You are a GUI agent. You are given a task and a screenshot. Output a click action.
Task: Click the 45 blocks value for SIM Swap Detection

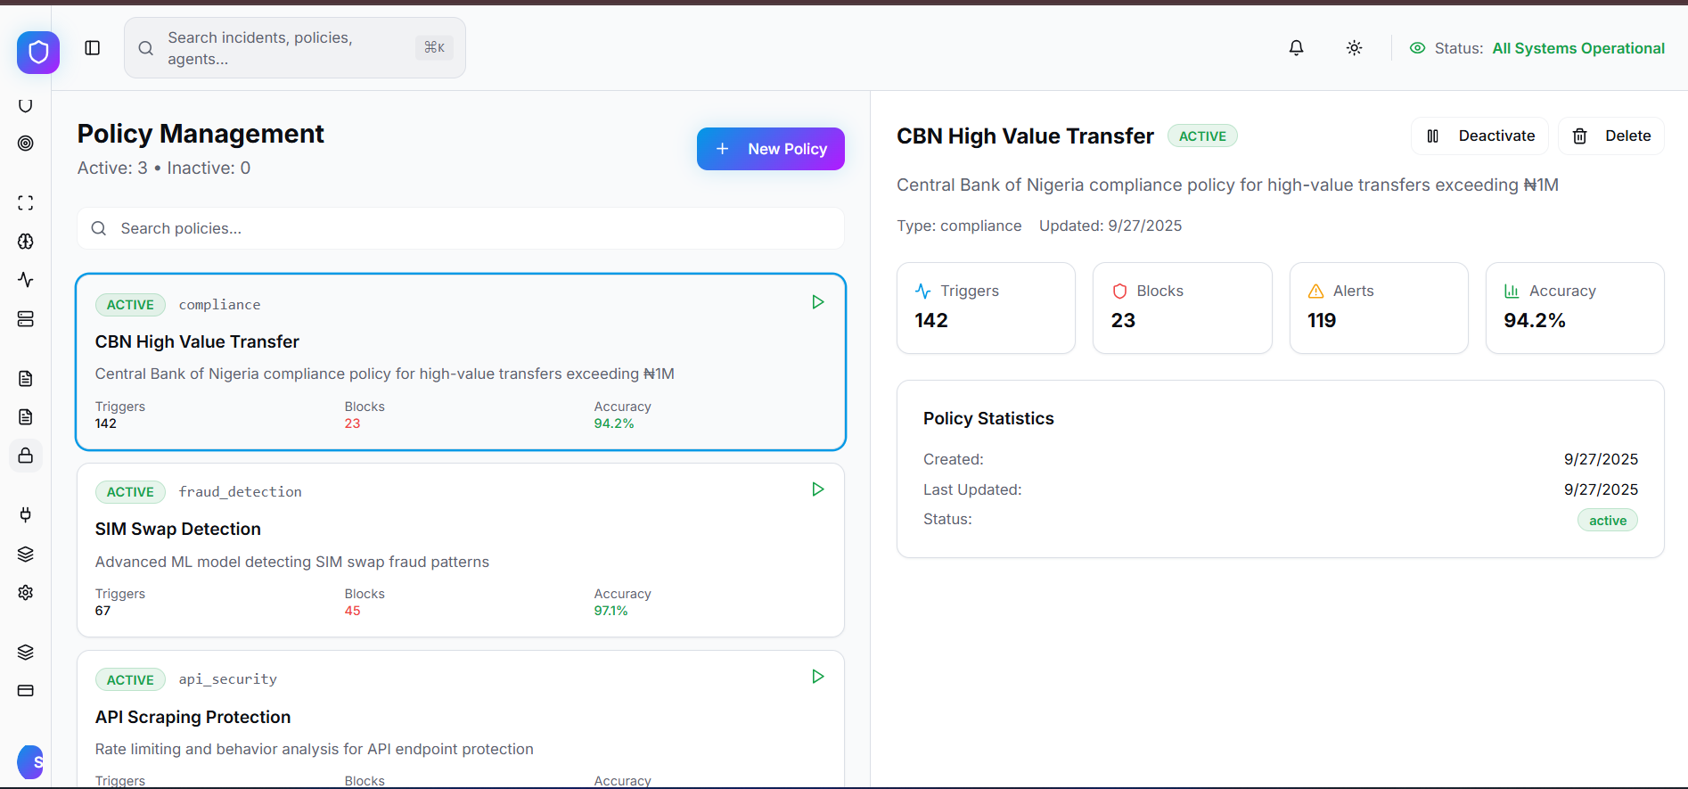[x=353, y=612]
